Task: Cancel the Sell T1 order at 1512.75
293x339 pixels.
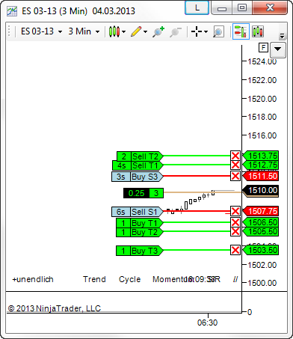Action: pos(235,165)
